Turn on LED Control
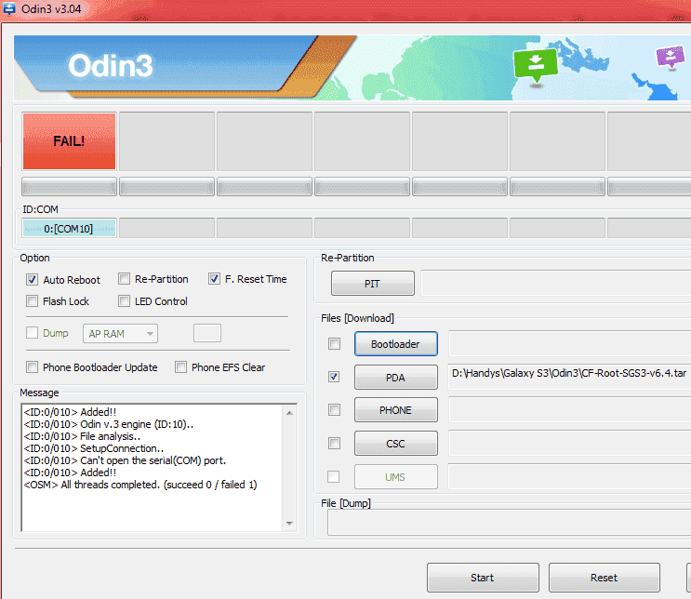The image size is (691, 599). [125, 301]
